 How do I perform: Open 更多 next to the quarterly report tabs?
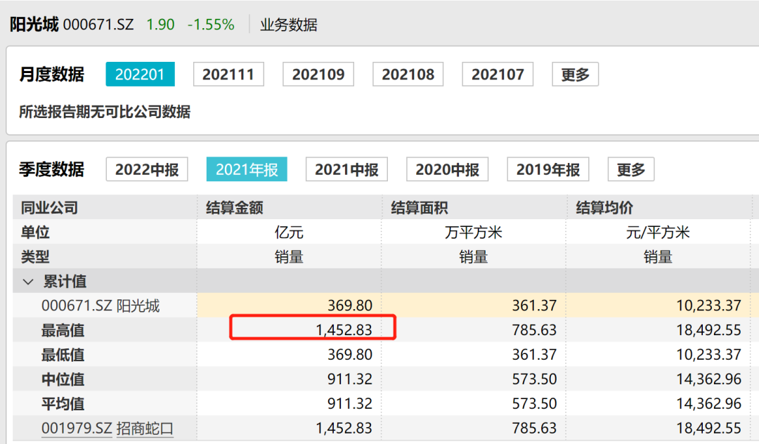pyautogui.click(x=632, y=169)
